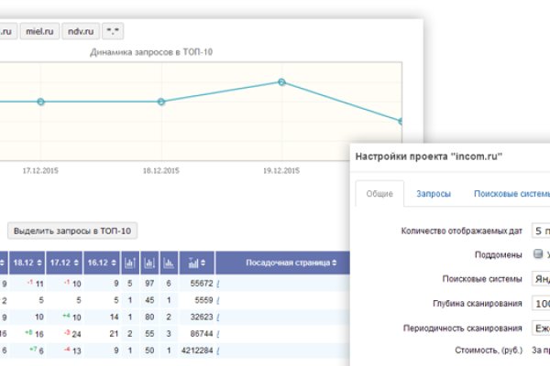Viewport: 550px width, 366px height.
Task: Select the ndv.ru domain button
Action: [x=82, y=32]
